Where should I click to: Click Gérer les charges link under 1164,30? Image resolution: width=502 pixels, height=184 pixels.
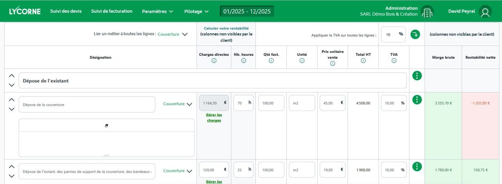click(214, 117)
